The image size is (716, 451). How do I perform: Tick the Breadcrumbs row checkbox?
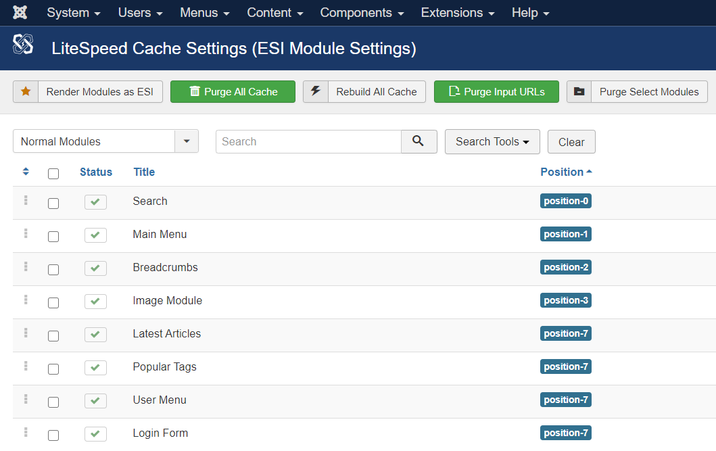click(x=53, y=269)
